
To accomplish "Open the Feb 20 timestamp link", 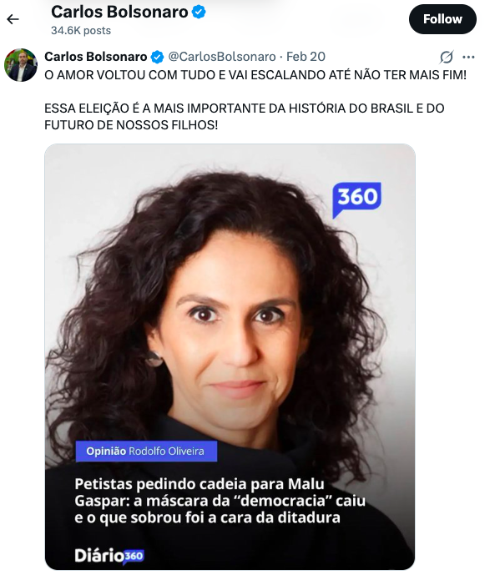I will tap(306, 57).
